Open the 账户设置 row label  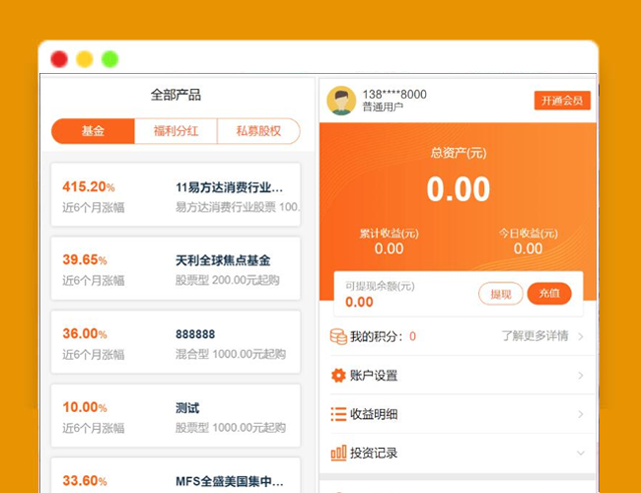click(374, 376)
